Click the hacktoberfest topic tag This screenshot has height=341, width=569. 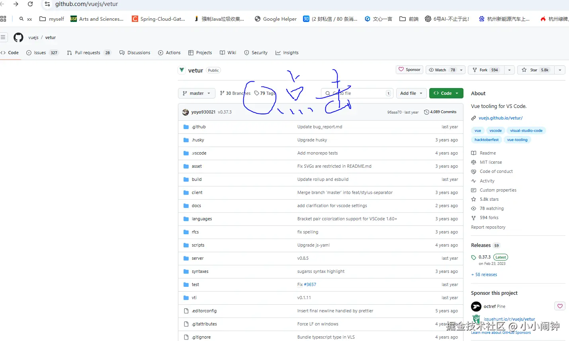[487, 140]
